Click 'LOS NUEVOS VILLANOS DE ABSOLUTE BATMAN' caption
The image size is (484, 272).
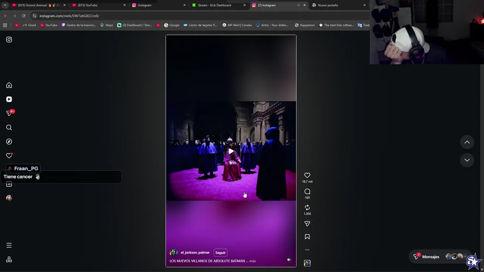207,261
